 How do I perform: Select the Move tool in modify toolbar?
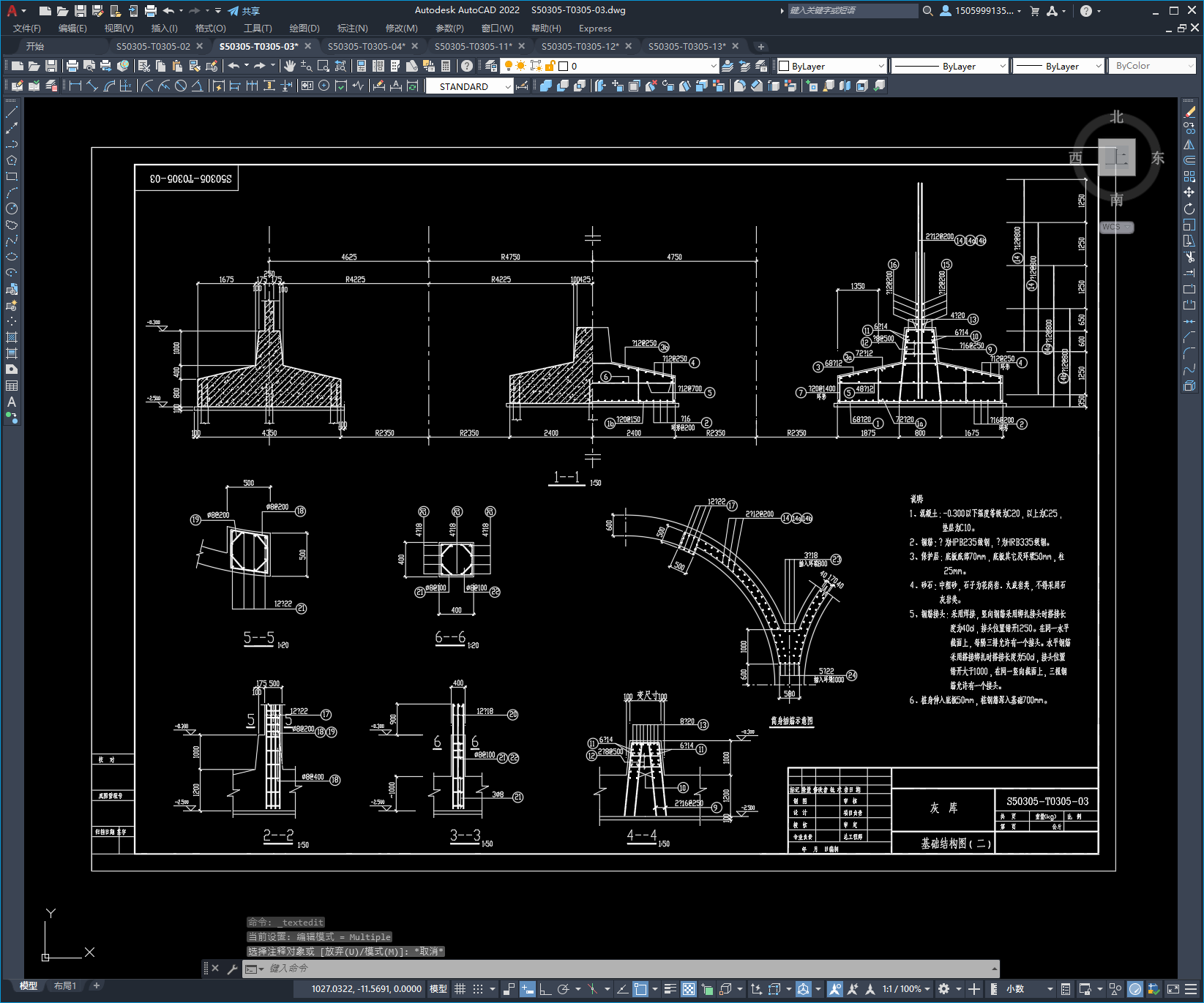point(1189,192)
